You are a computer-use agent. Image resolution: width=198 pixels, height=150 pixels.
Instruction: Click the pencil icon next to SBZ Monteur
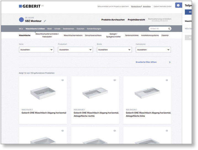pos(45,21)
